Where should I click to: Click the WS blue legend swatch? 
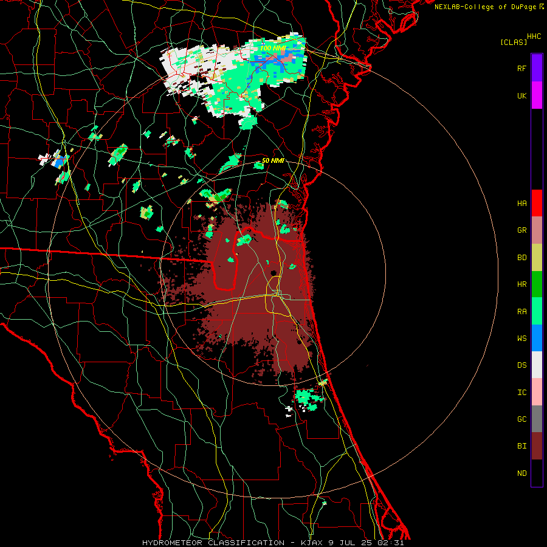coord(537,338)
